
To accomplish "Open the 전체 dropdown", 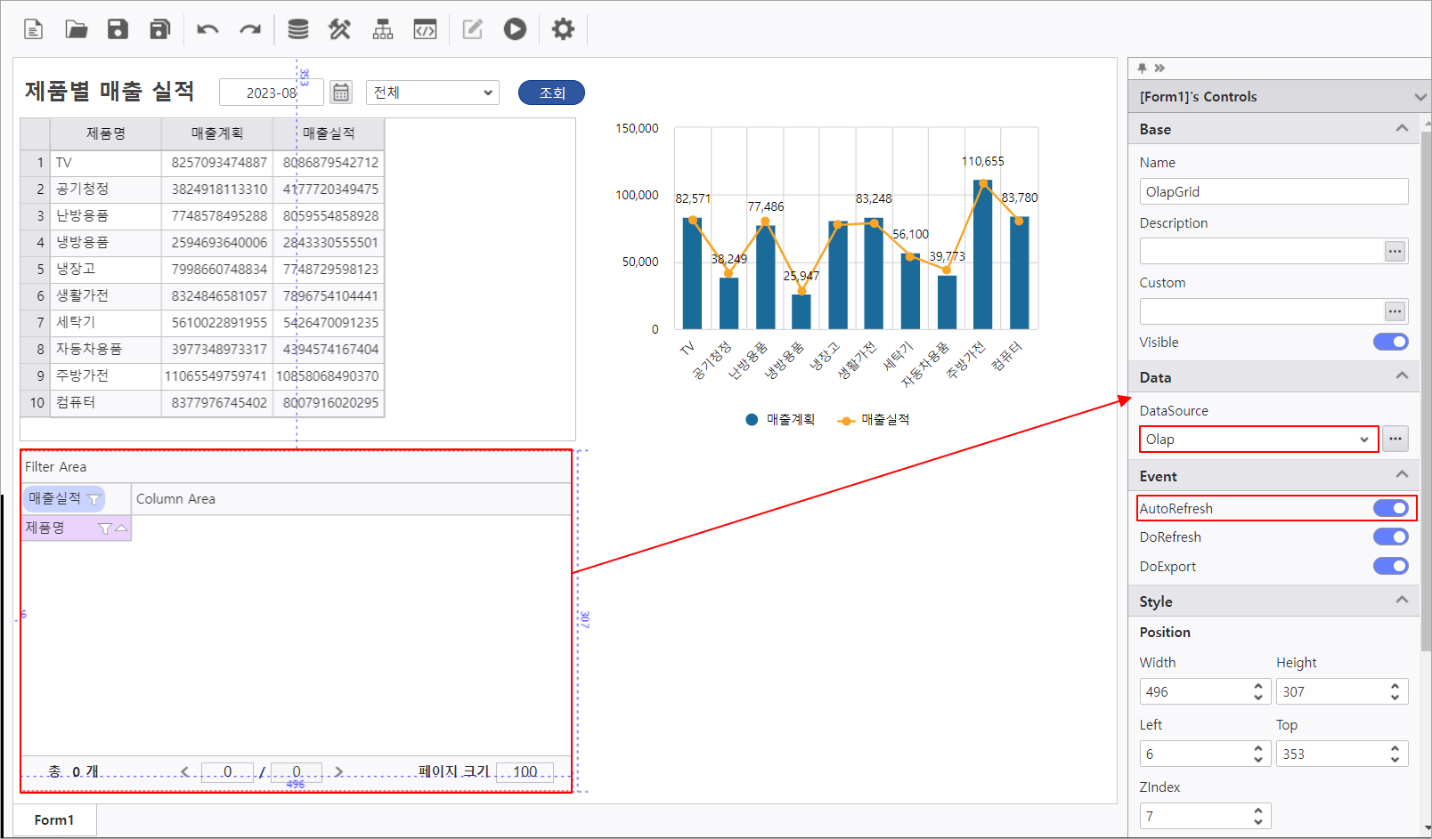I will point(433,93).
